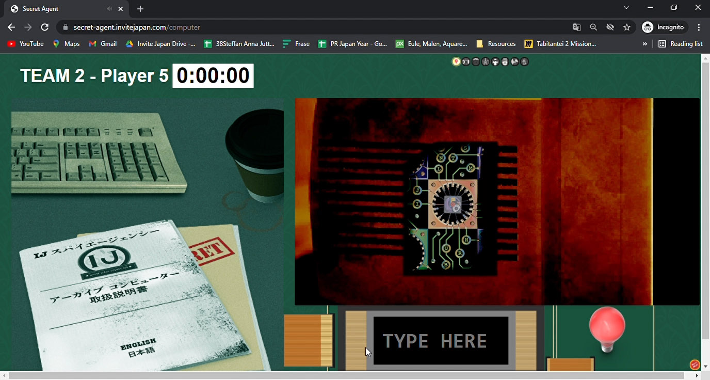Open the Reading list panel
This screenshot has height=380, width=710.
681,44
